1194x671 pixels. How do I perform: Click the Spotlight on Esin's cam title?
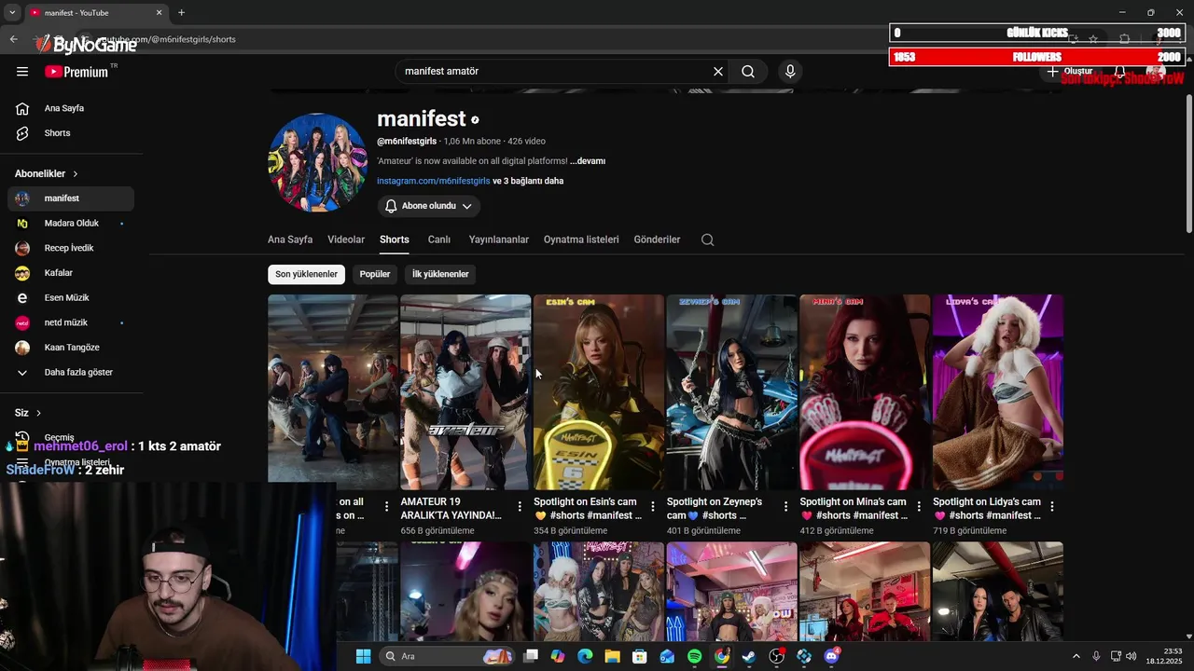coord(588,509)
